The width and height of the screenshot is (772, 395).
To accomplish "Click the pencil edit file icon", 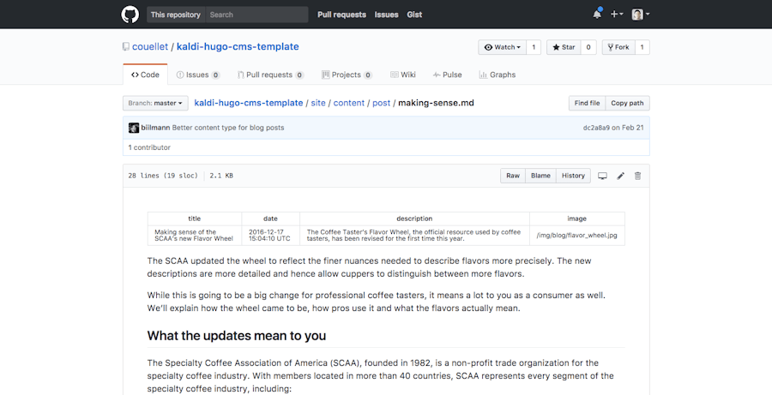I will coord(620,176).
